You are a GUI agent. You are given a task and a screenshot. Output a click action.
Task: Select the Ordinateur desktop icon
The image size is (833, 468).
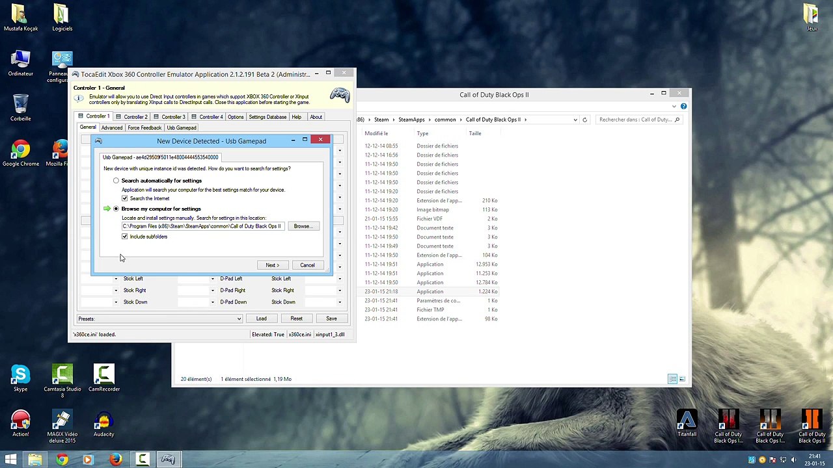click(20, 64)
